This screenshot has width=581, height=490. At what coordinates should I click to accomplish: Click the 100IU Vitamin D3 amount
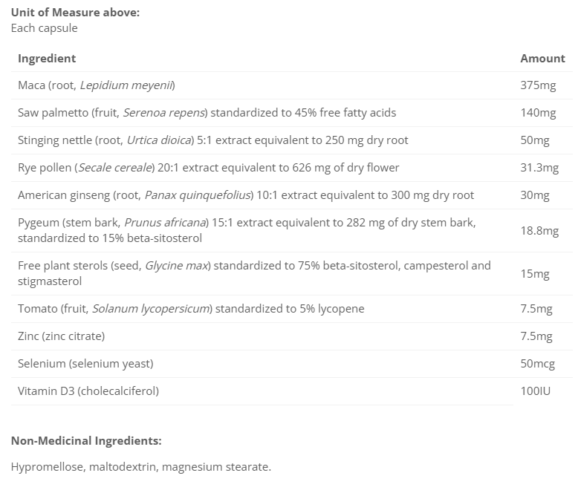(x=535, y=391)
